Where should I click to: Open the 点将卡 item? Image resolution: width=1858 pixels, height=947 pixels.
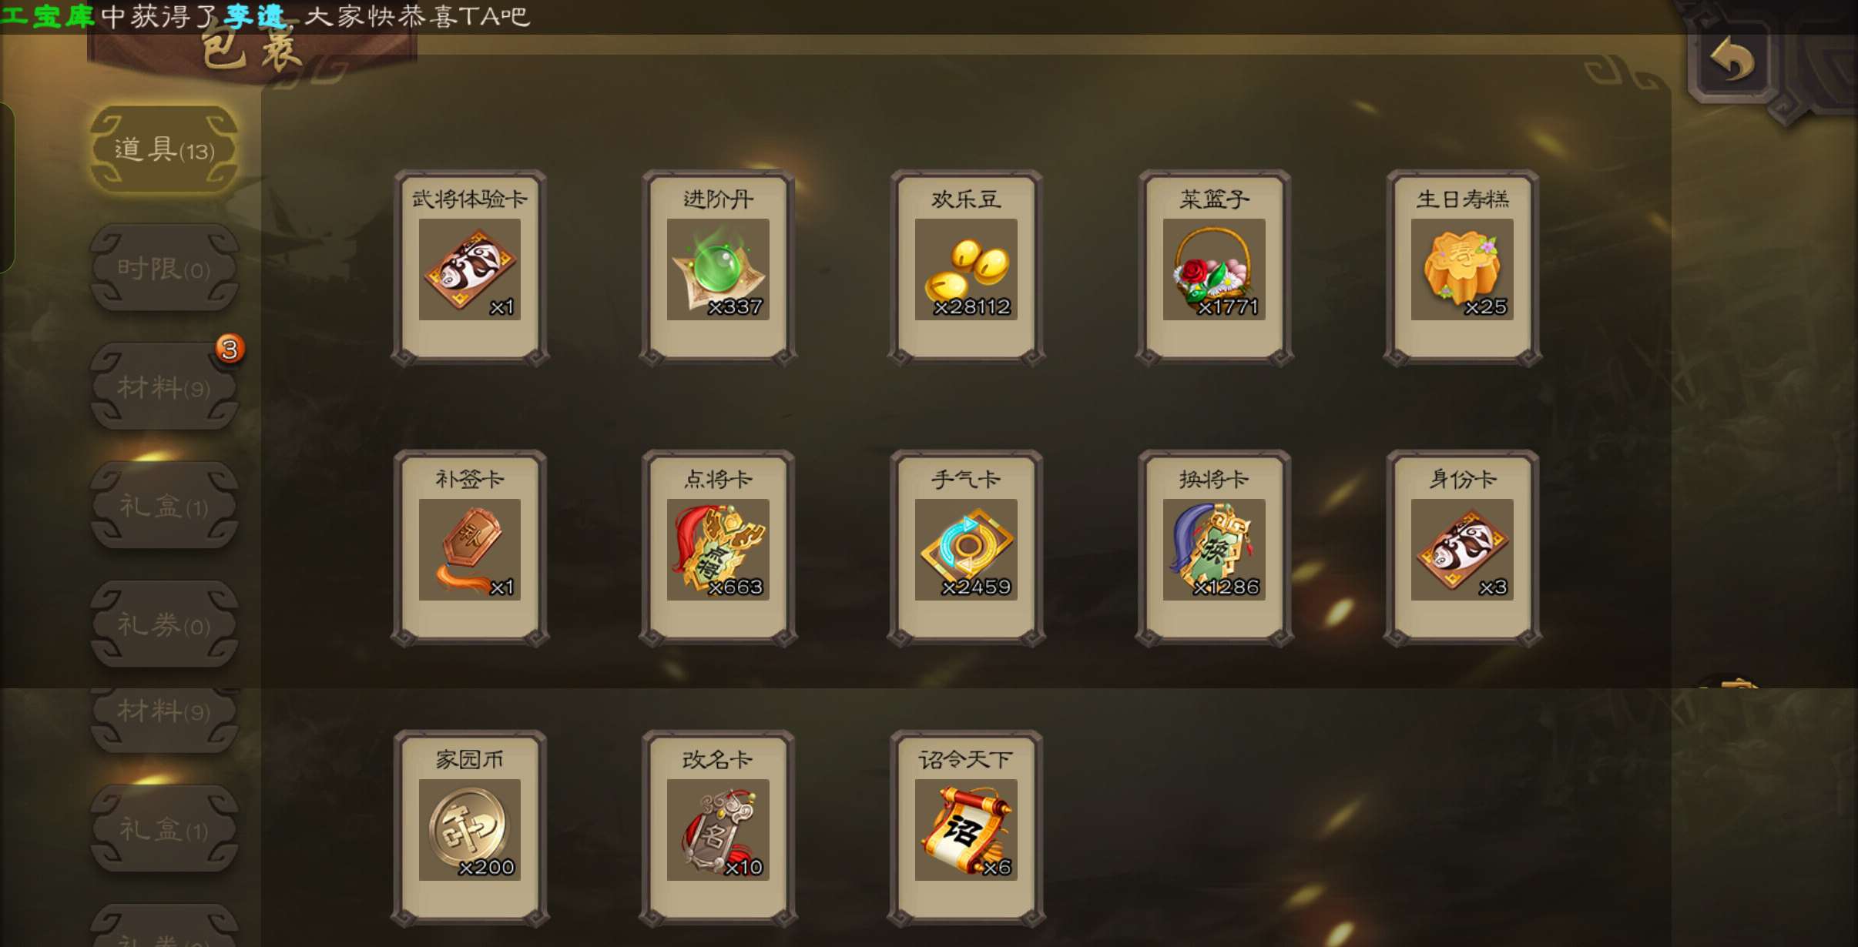pyautogui.click(x=718, y=547)
